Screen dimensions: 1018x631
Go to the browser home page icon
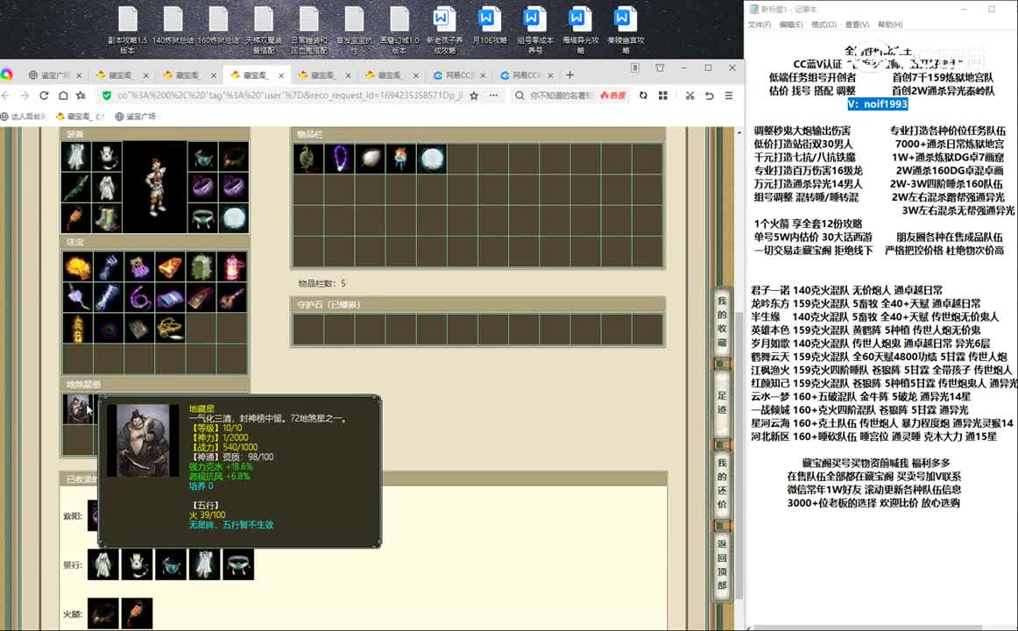tap(63, 96)
